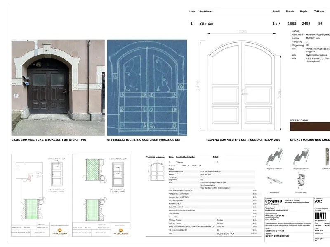Image resolution: width=330 pixels, height=247 pixels.
Task: Click the large new arched door line drawing
Action: (242, 86)
